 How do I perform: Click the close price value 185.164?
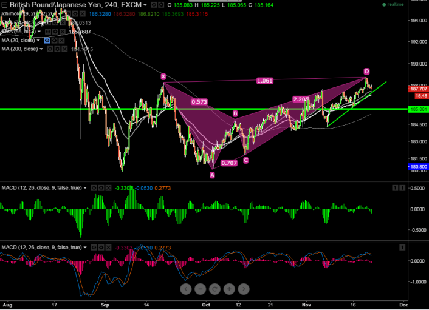[264, 5]
